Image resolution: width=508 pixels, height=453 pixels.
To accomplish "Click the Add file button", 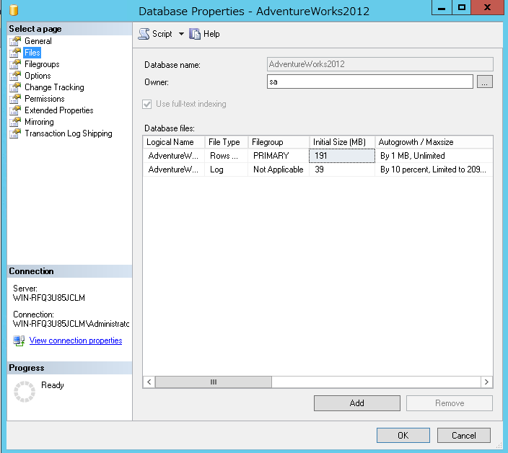I will 356,403.
